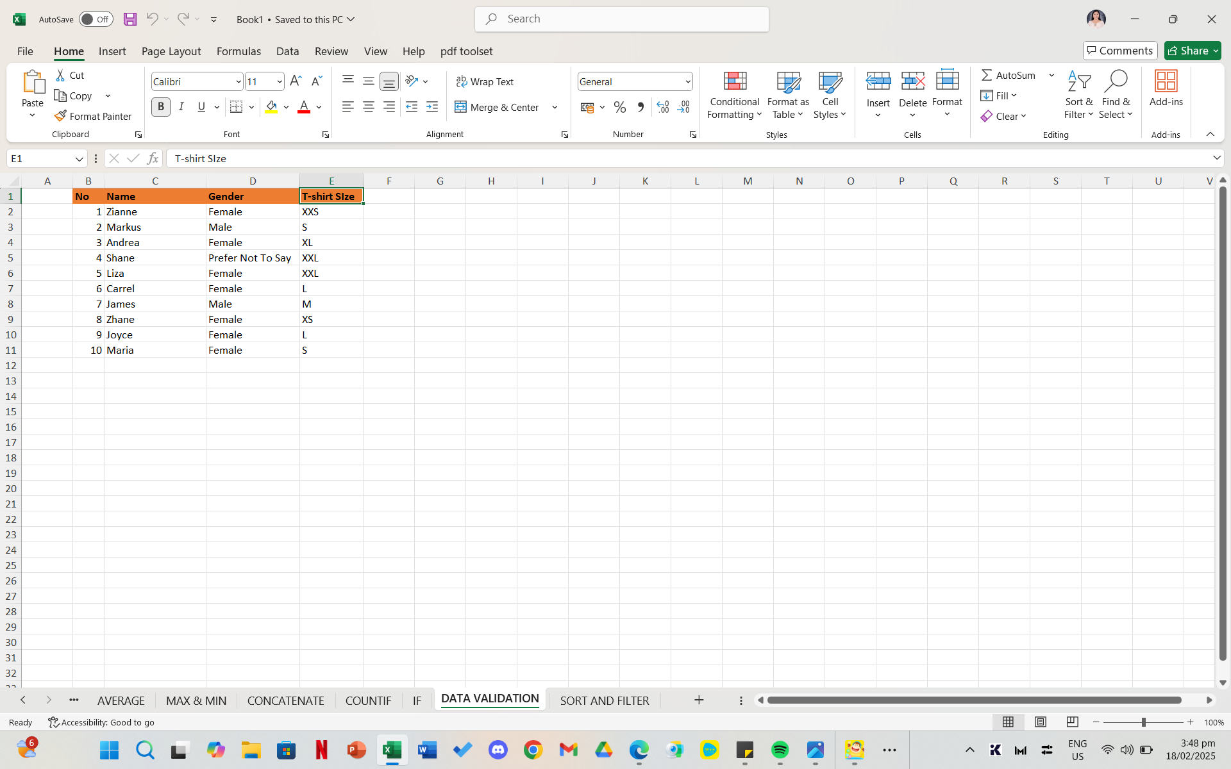Toggle Bottom Align button
Viewport: 1231px width, 769px height.
coord(389,81)
